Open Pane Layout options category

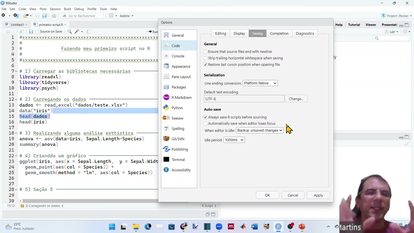[x=179, y=77]
